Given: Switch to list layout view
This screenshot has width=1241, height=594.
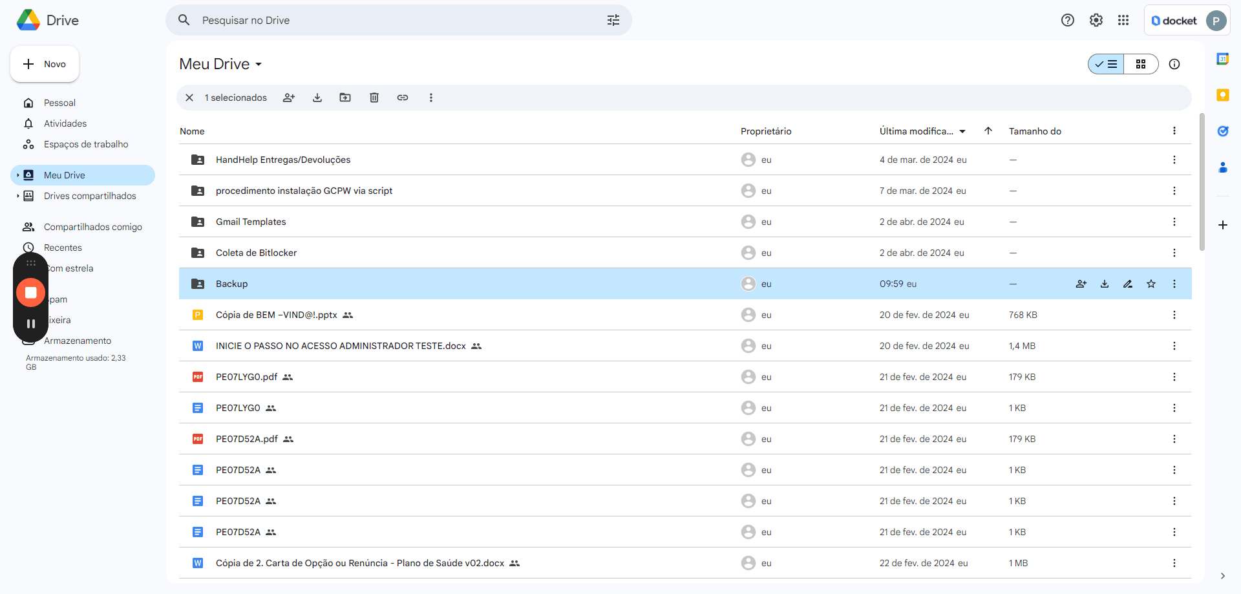Looking at the screenshot, I should (x=1106, y=64).
